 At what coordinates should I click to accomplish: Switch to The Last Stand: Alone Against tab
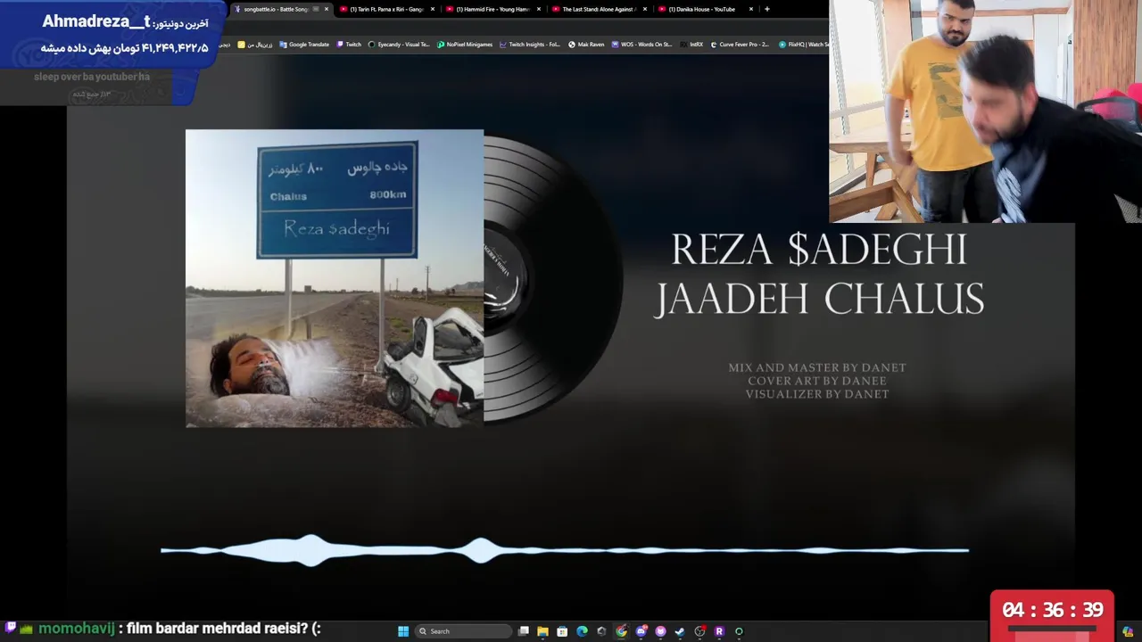[598, 9]
